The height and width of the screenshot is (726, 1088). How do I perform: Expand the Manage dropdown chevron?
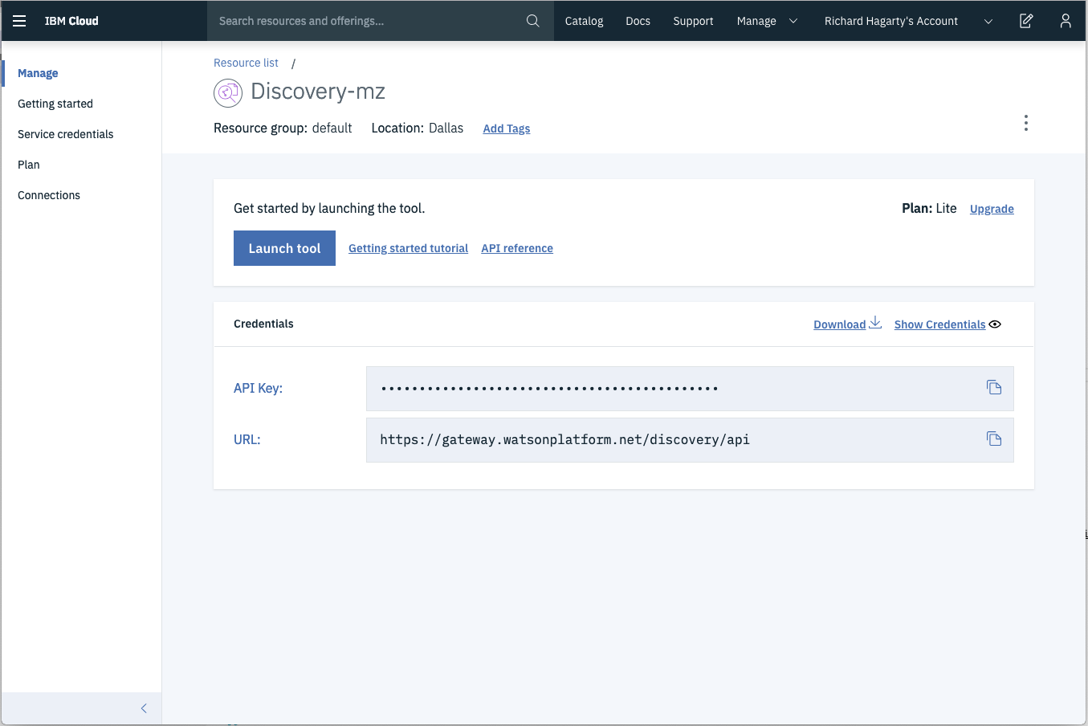(793, 21)
